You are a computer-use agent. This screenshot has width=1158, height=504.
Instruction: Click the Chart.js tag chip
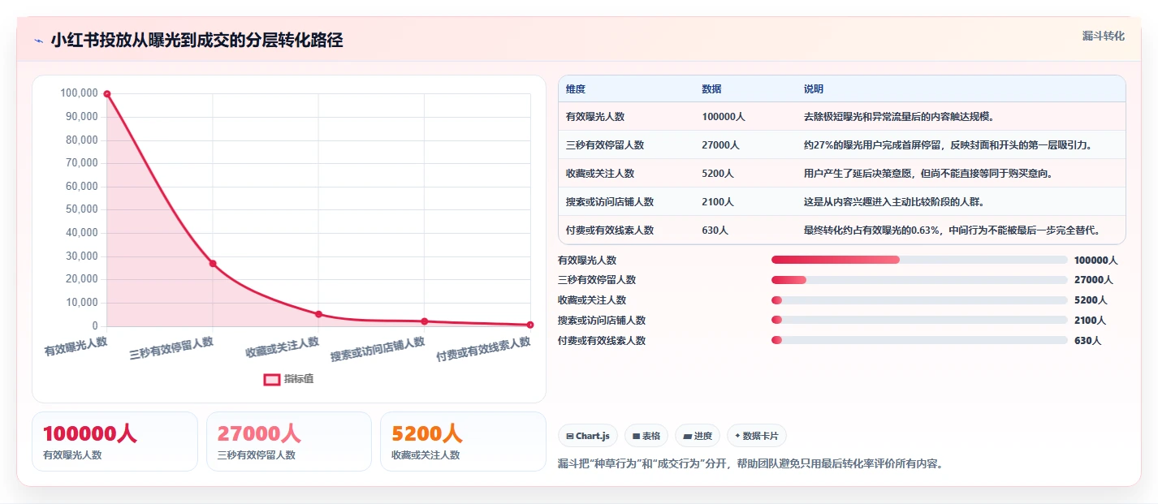589,436
